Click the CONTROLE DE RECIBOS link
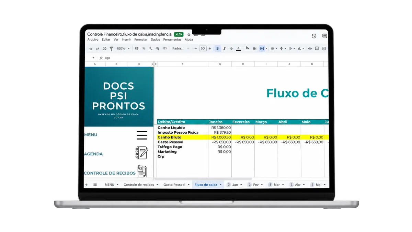The height and width of the screenshot is (232, 412). pos(110,173)
